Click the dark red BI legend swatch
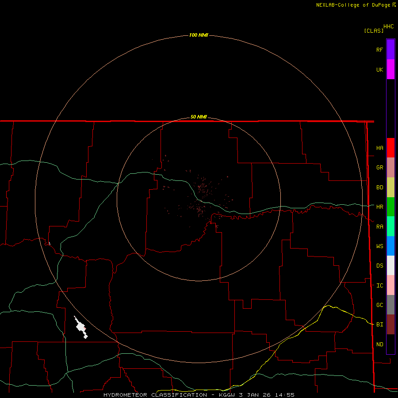398x398 pixels. [x=390, y=325]
